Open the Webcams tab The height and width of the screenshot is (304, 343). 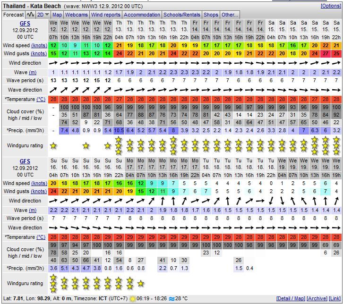tap(77, 15)
